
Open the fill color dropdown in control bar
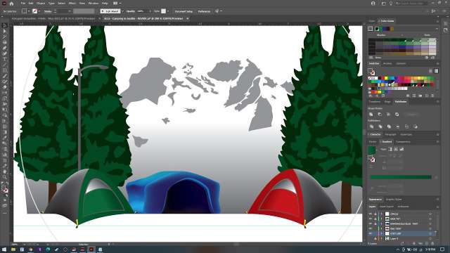tap(29, 11)
